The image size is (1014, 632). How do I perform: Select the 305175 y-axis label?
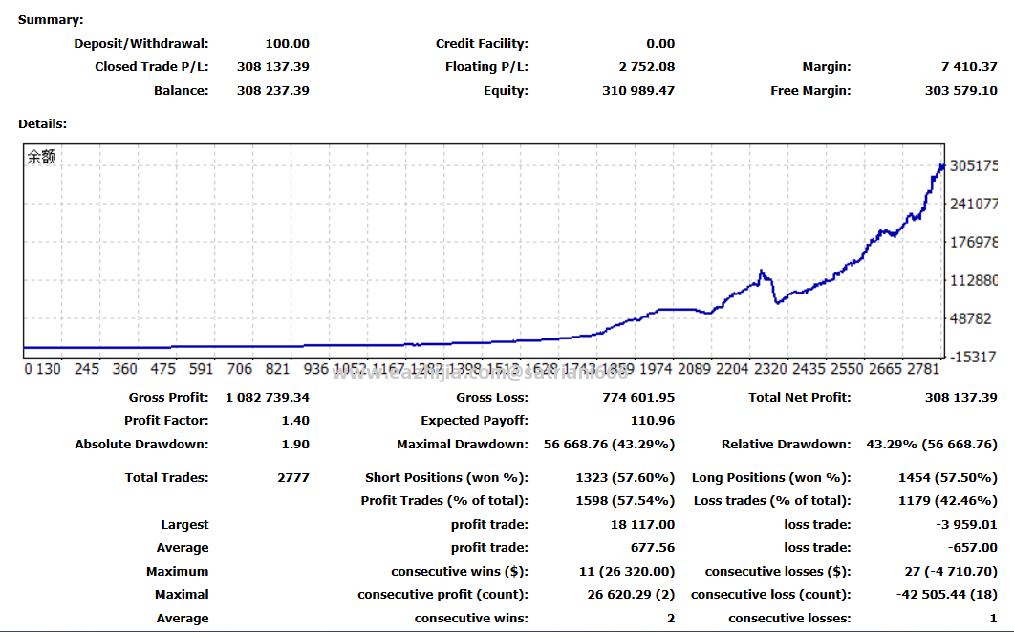(x=973, y=166)
